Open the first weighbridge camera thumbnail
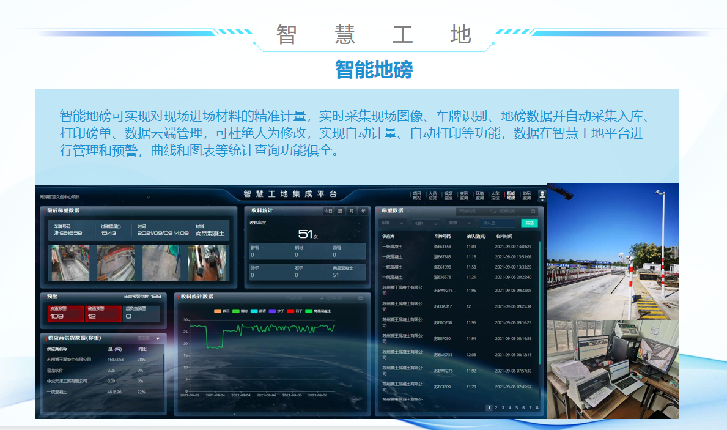 pyautogui.click(x=70, y=263)
